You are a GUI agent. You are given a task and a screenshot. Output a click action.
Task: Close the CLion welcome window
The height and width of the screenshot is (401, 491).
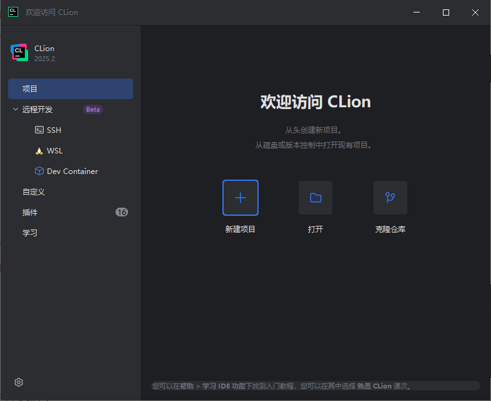pos(475,12)
